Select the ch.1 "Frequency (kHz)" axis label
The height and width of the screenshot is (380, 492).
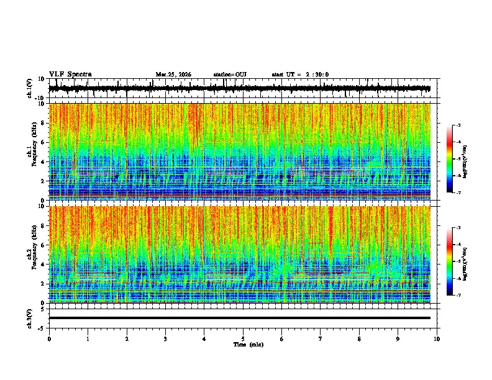pyautogui.click(x=35, y=145)
